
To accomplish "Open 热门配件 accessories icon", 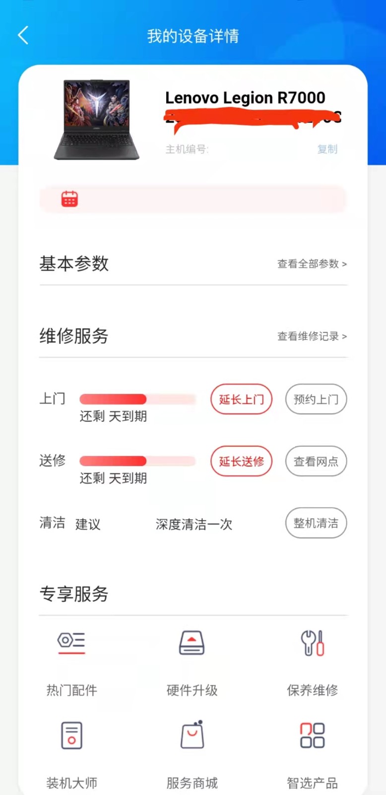I will pos(71,642).
